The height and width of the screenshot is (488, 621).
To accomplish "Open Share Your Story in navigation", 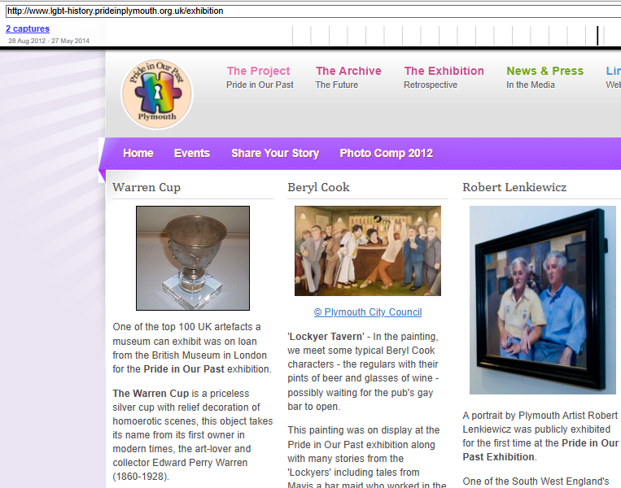I will (x=275, y=153).
